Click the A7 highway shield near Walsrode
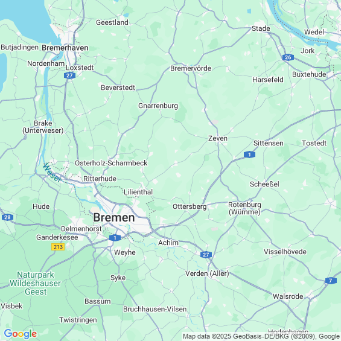Screen dimensions: 341x341 pyautogui.click(x=331, y=281)
